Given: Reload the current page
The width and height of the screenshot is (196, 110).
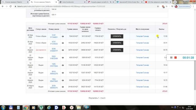Looking at the screenshot, I should point(10,6).
